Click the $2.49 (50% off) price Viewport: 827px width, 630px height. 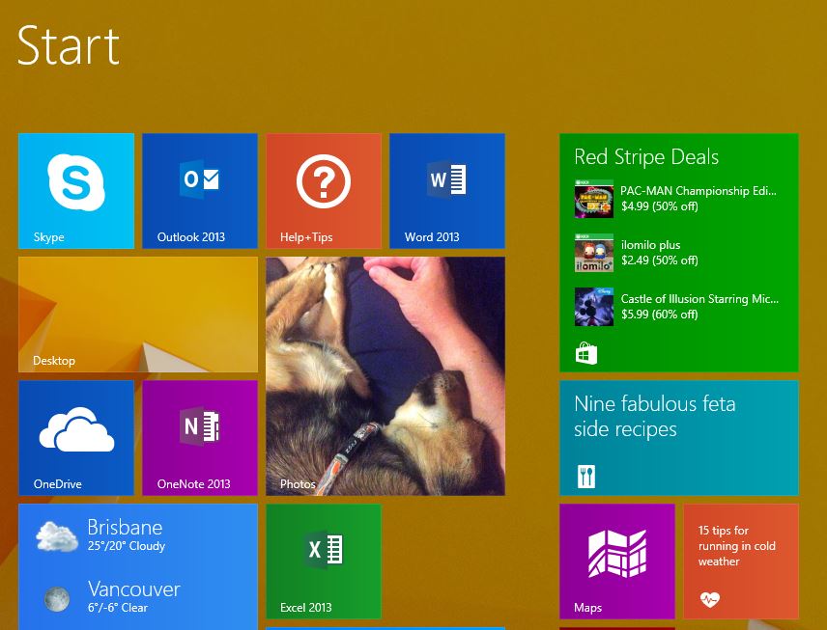(659, 260)
